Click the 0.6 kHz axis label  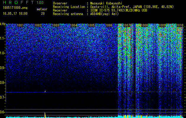(2, 112)
